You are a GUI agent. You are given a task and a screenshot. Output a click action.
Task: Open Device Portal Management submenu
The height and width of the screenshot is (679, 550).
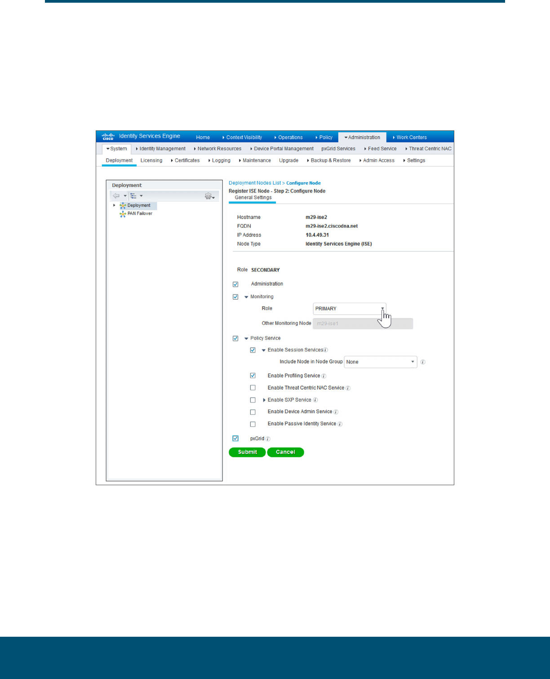(x=282, y=149)
